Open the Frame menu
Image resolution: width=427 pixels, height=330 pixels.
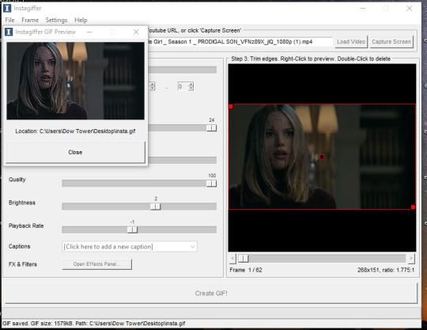[x=30, y=20]
